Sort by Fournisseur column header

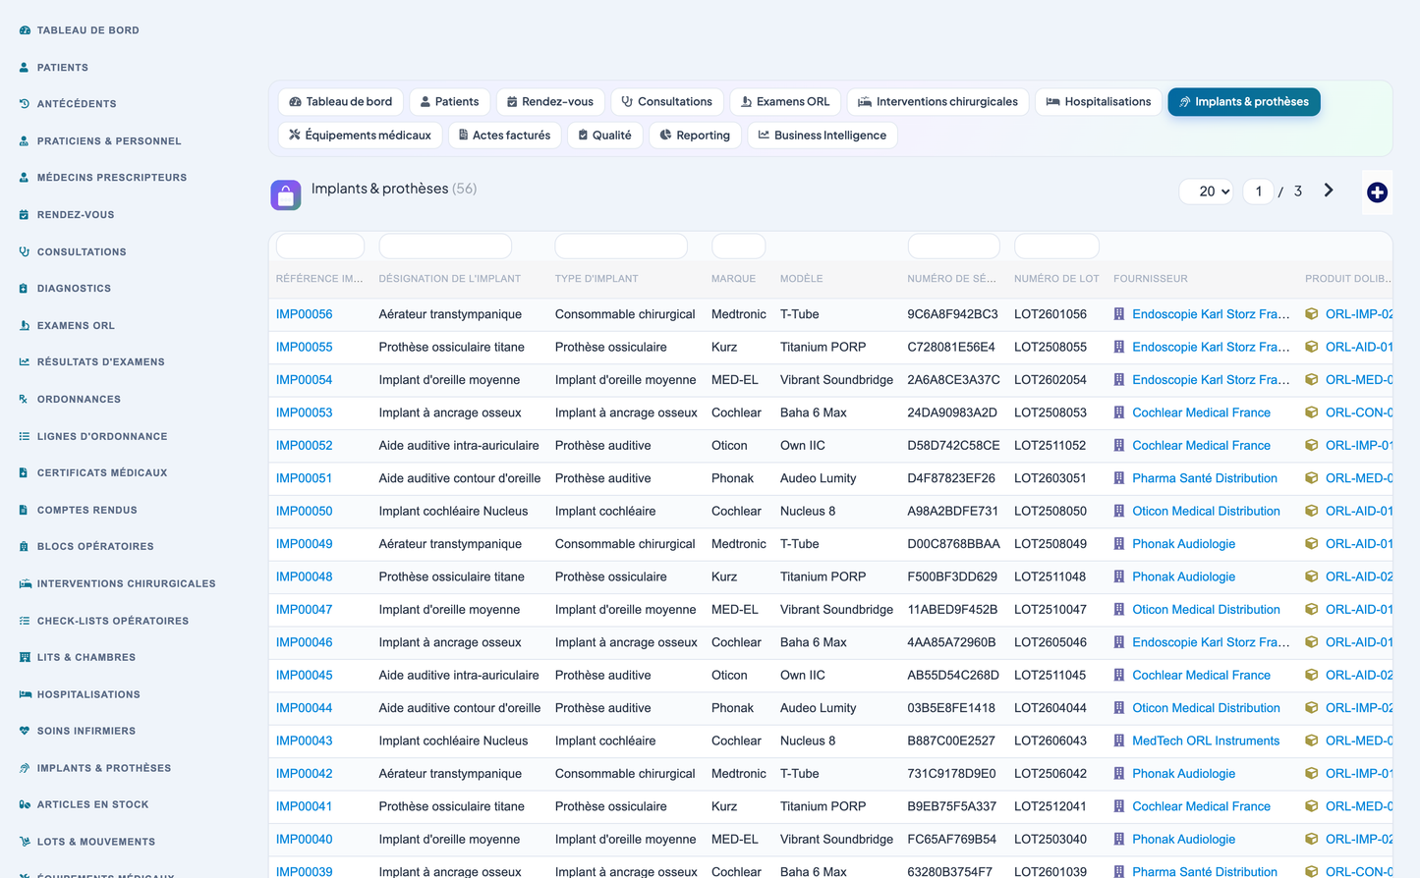1151,279
